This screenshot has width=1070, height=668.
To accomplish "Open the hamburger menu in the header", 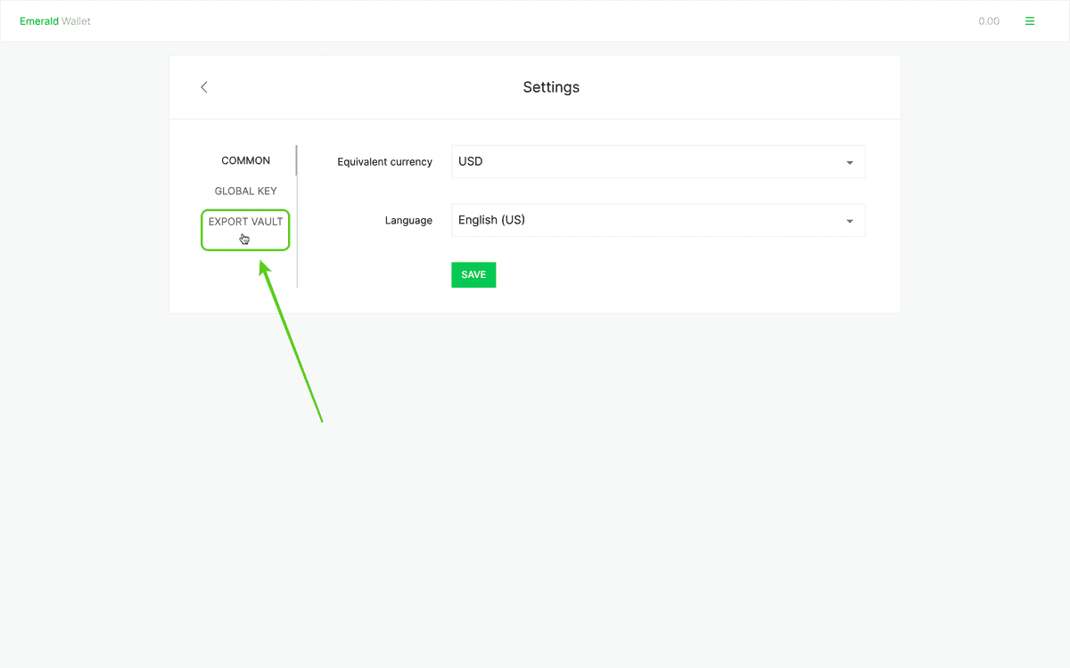I will 1030,21.
